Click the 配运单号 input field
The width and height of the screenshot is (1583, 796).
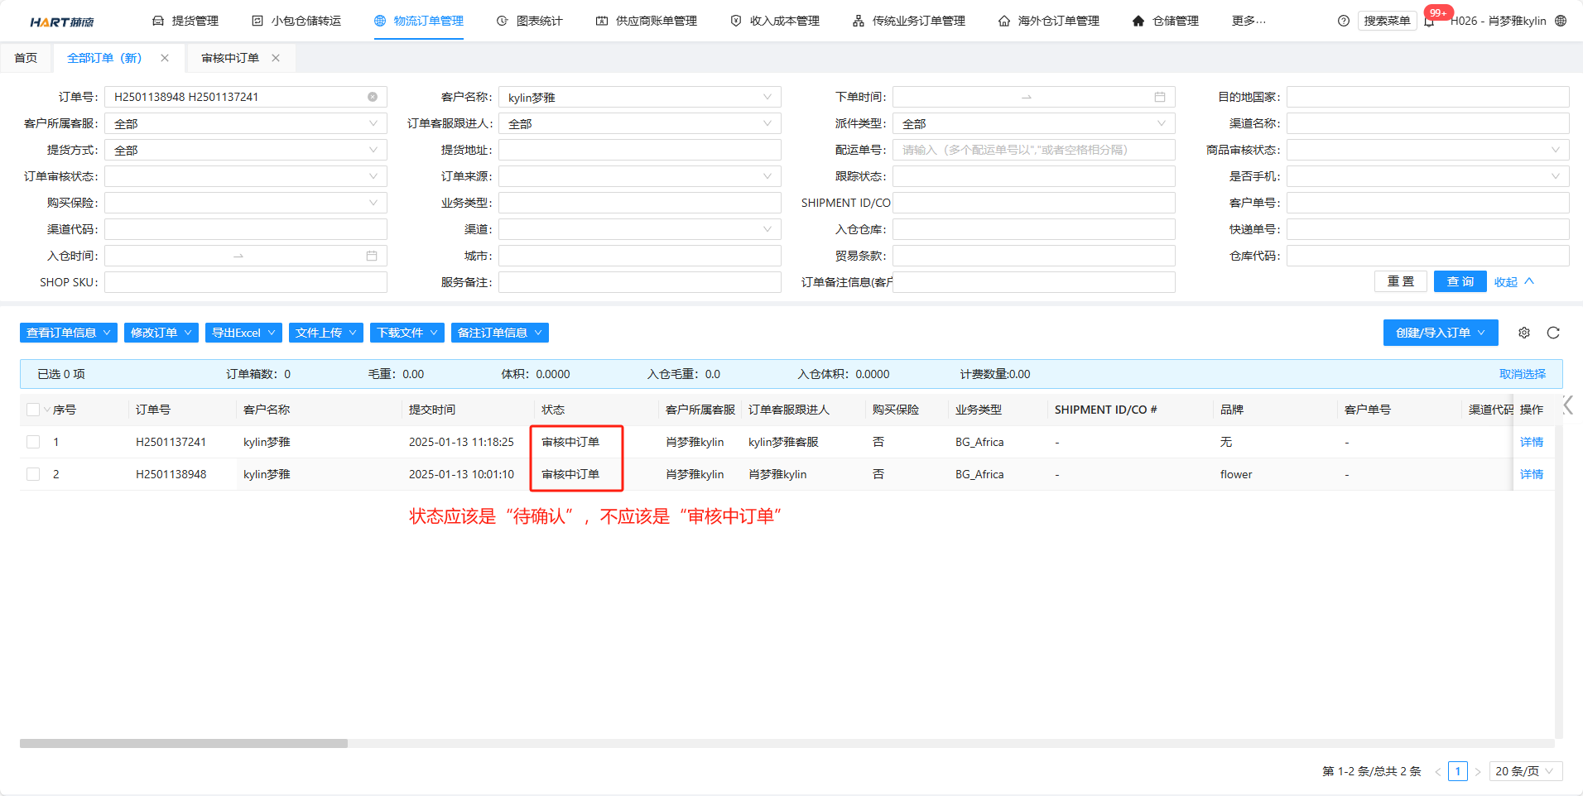[1033, 150]
